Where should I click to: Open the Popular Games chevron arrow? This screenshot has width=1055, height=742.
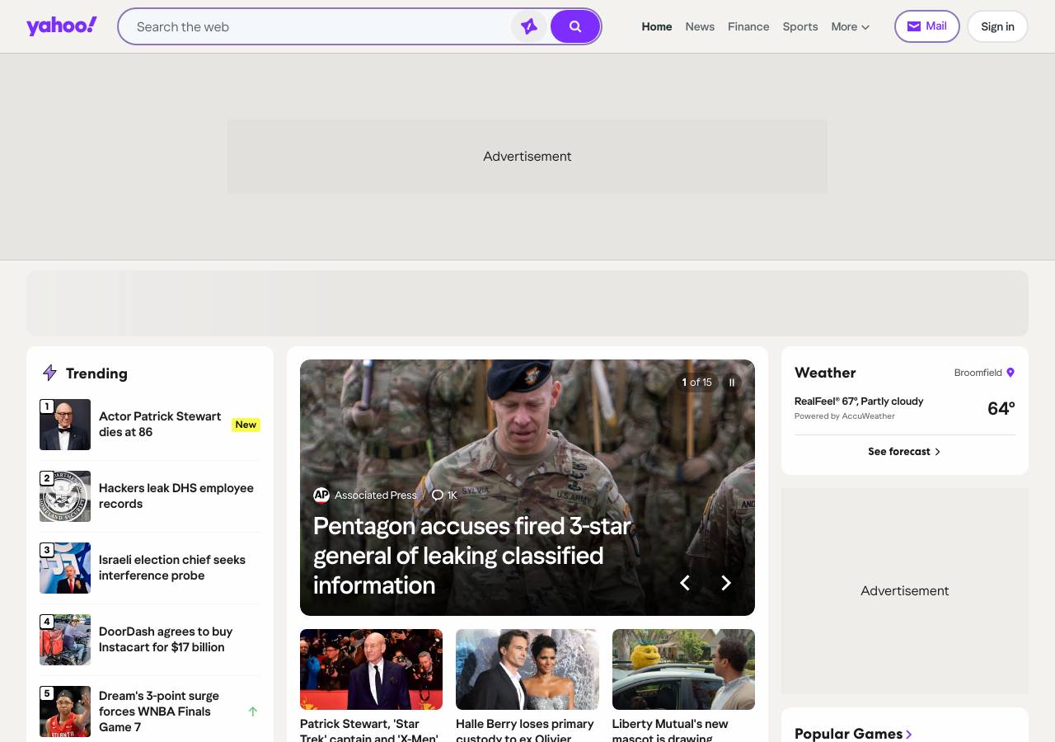(x=909, y=734)
